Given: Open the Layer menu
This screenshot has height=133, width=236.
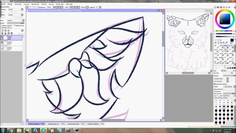Looking at the screenshot, I should coord(26,4).
